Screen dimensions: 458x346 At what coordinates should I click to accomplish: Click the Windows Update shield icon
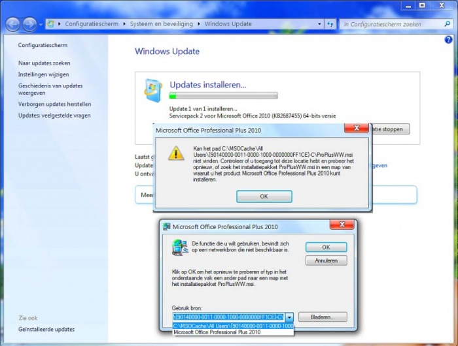point(153,90)
